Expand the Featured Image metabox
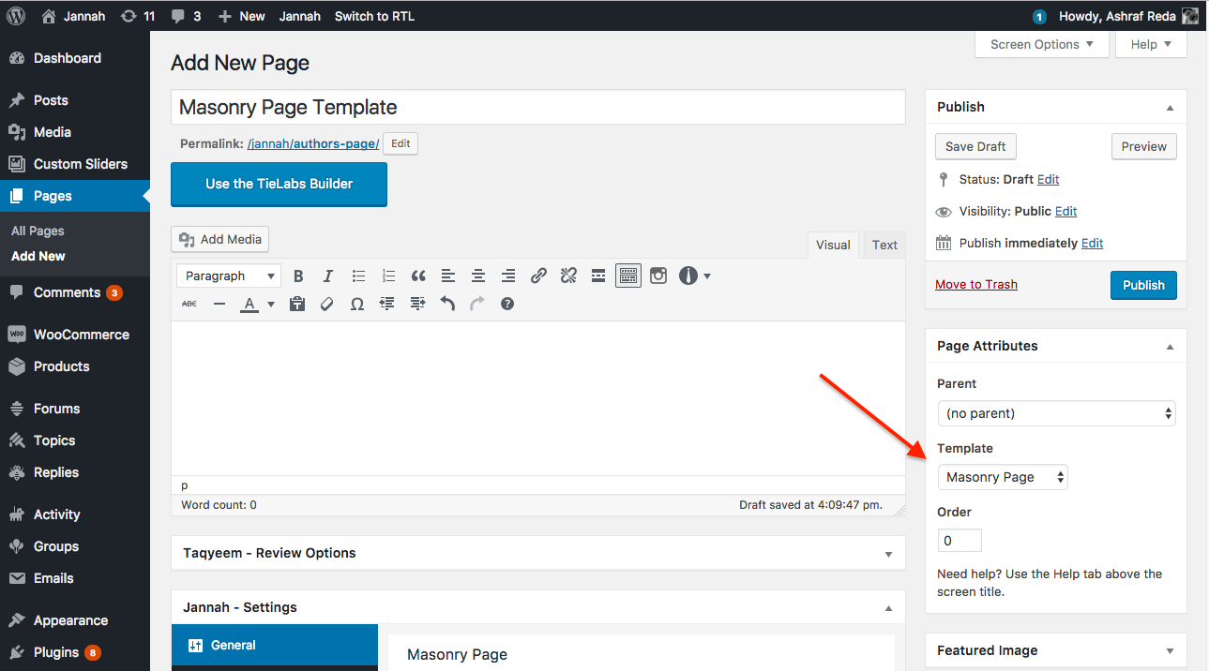The width and height of the screenshot is (1209, 671). click(x=1170, y=650)
